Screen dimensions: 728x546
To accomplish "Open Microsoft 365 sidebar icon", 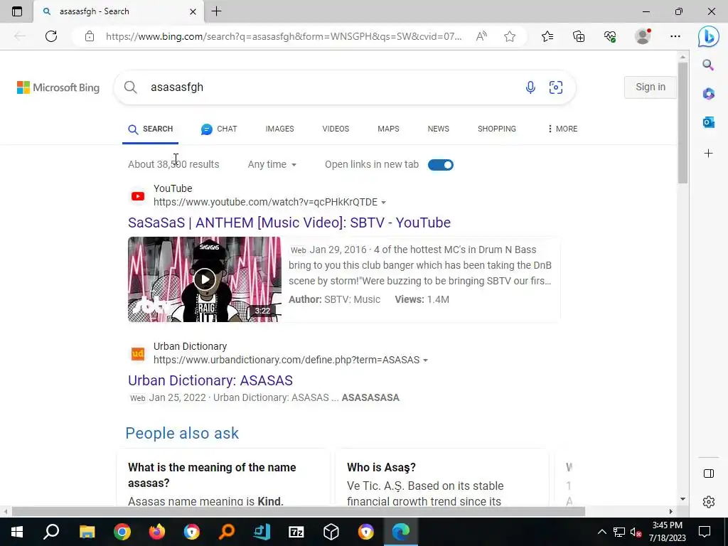I will [x=709, y=94].
